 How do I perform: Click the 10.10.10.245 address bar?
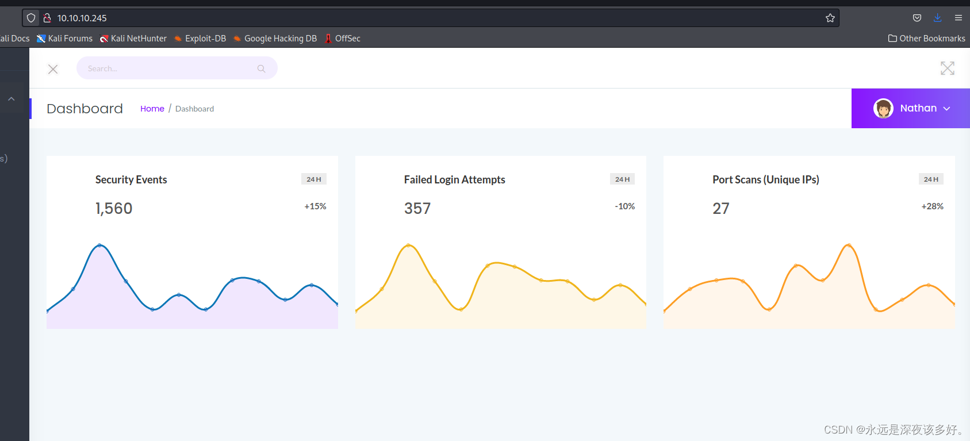[431, 18]
